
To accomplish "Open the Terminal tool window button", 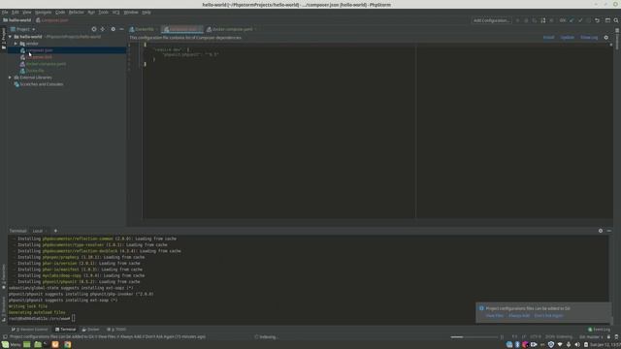I will [x=65, y=330].
